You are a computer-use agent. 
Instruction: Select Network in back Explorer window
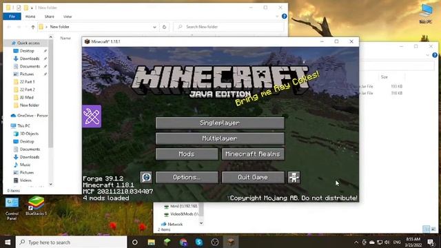[x=175, y=224]
